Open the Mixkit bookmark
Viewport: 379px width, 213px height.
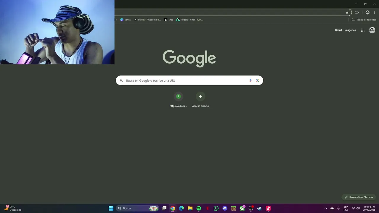(x=147, y=20)
